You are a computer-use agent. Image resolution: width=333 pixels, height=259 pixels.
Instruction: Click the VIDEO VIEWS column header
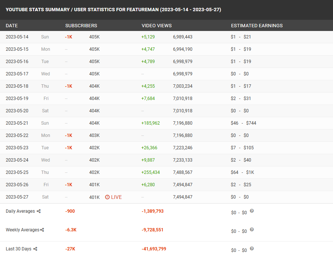point(156,25)
